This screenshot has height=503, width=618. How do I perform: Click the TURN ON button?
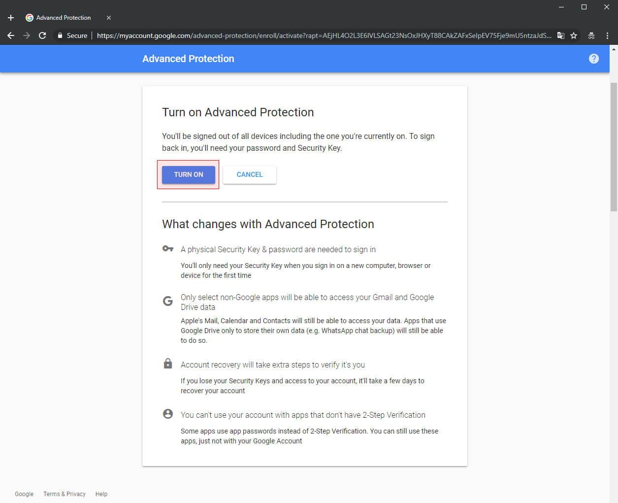point(188,174)
